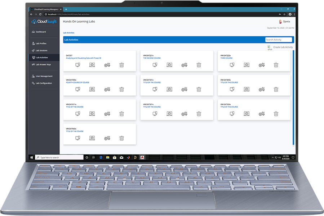This screenshot has height=216, width=324.
Task: Navigate to User Management
Action: pos(44,76)
